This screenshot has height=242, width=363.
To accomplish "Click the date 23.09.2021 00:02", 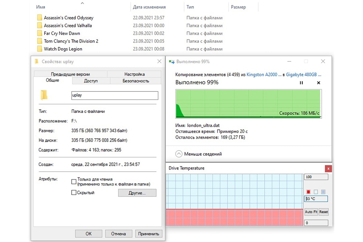I will click(x=148, y=33).
